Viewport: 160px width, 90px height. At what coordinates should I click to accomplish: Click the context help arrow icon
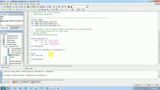click(x=50, y=7)
